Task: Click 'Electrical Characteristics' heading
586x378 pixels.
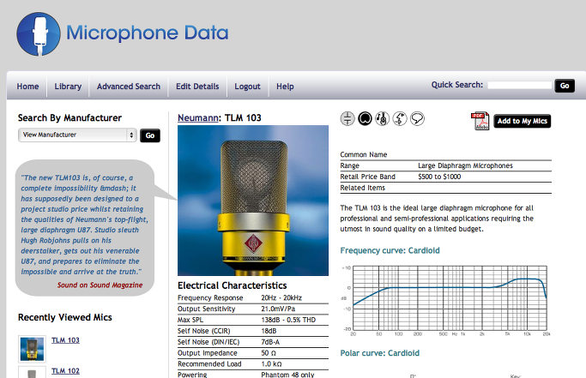Action: 232,285
